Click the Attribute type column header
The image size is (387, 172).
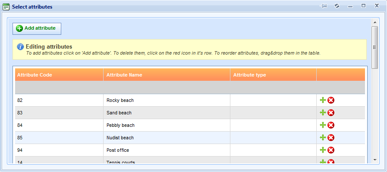[x=274, y=74]
